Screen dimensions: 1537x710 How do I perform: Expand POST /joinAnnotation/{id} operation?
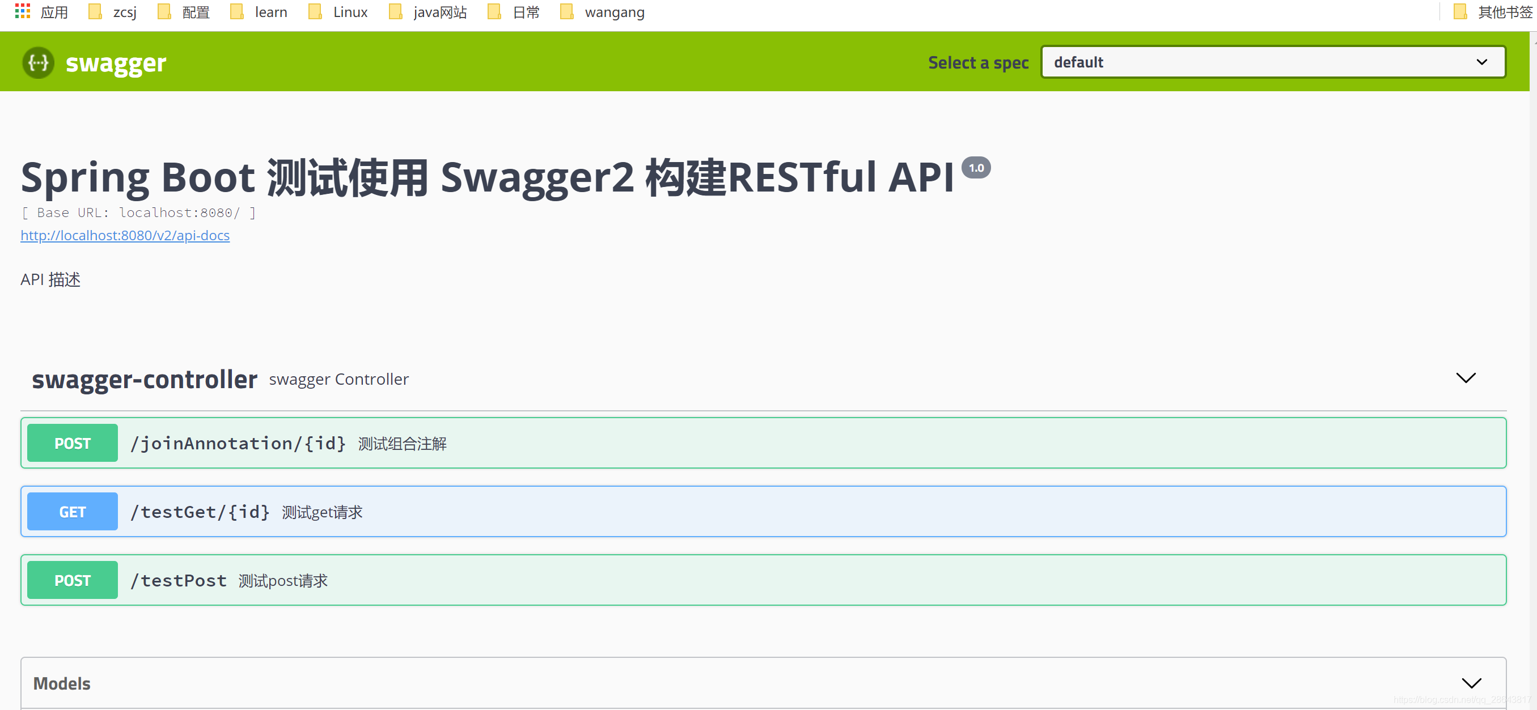coord(763,443)
